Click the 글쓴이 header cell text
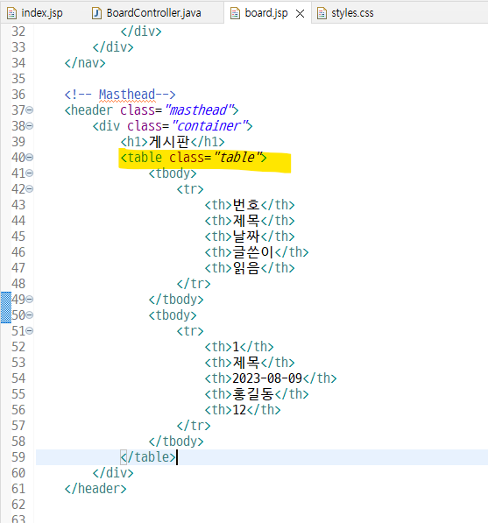This screenshot has width=488, height=523. [x=253, y=252]
